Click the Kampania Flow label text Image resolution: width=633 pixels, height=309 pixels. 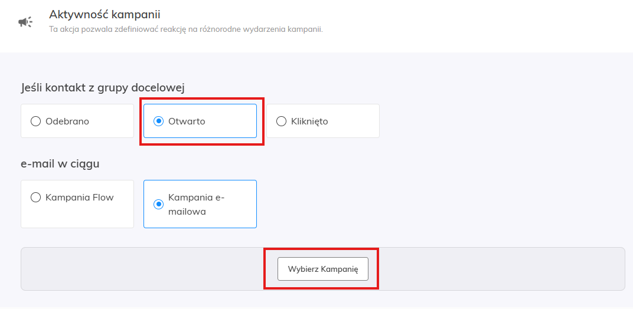[x=80, y=198]
